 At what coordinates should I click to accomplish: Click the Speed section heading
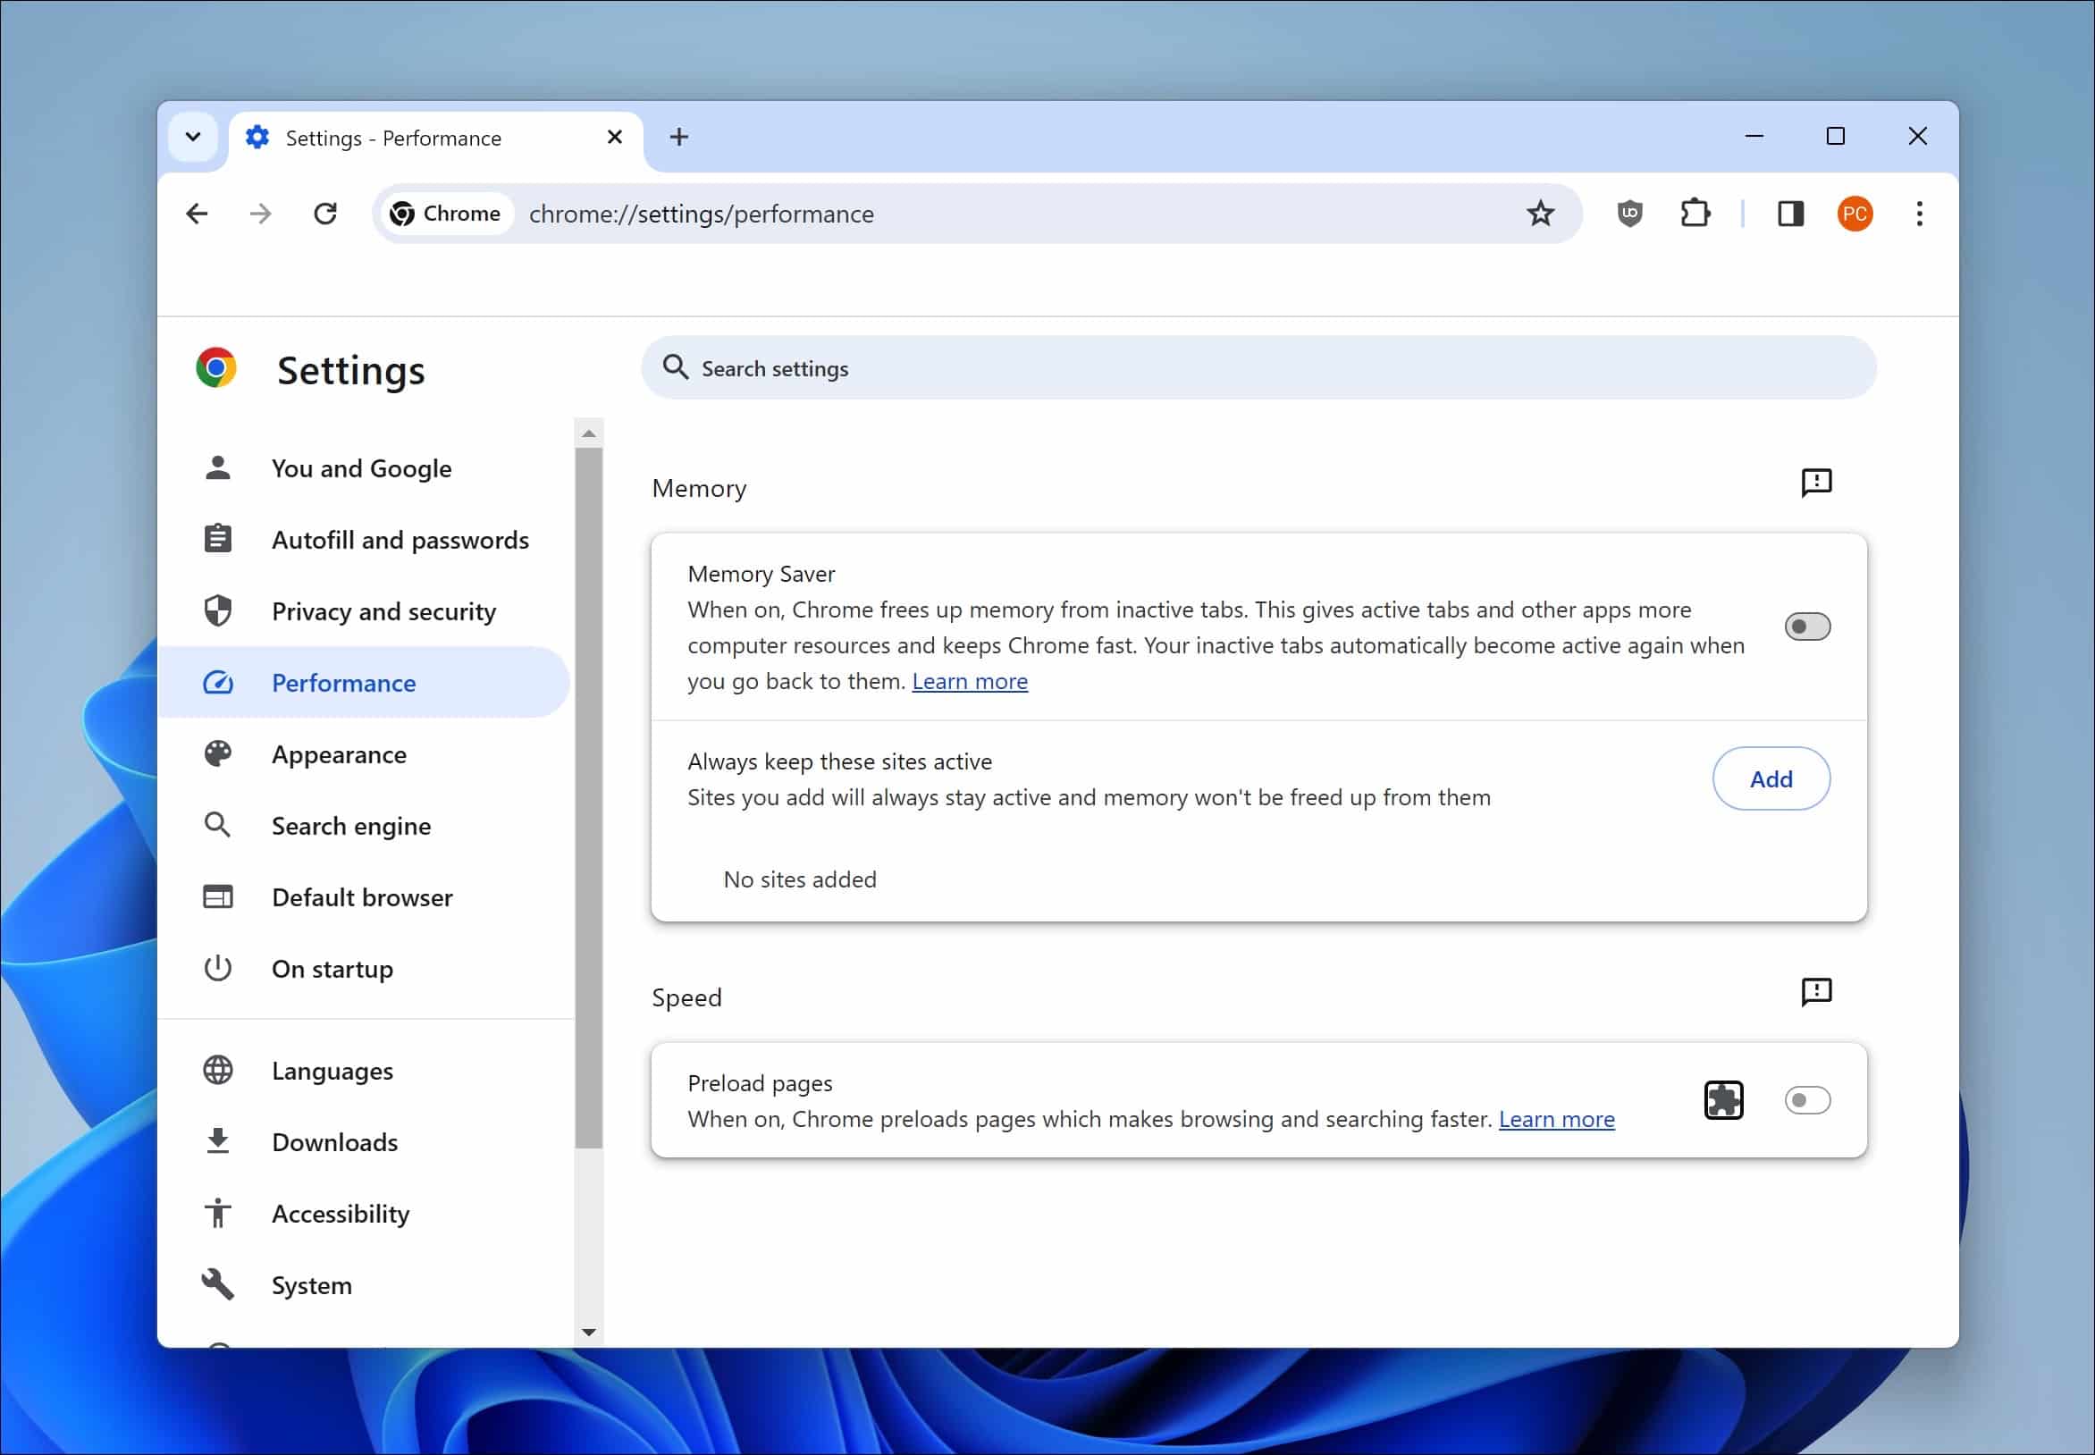coord(686,997)
